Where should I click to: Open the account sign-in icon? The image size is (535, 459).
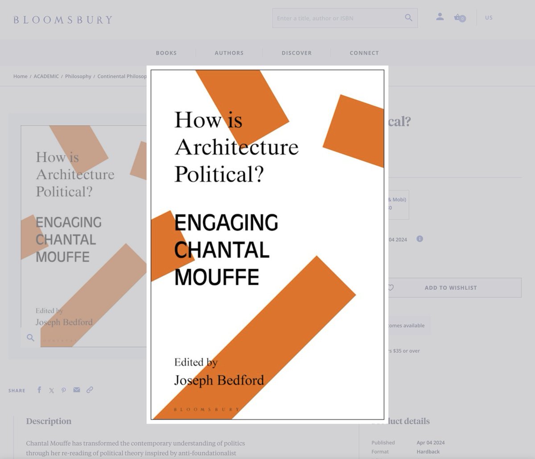click(x=440, y=16)
